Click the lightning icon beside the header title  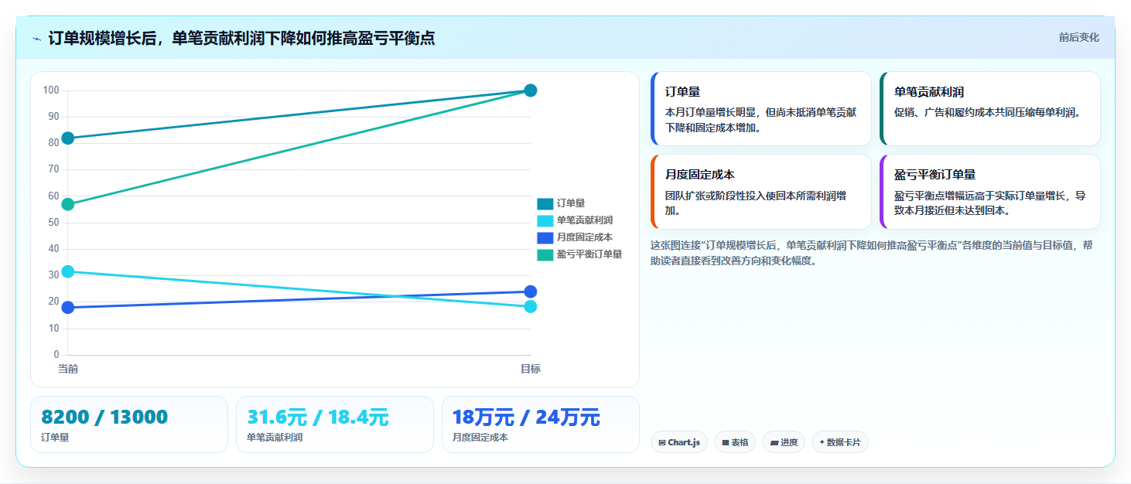(x=36, y=39)
